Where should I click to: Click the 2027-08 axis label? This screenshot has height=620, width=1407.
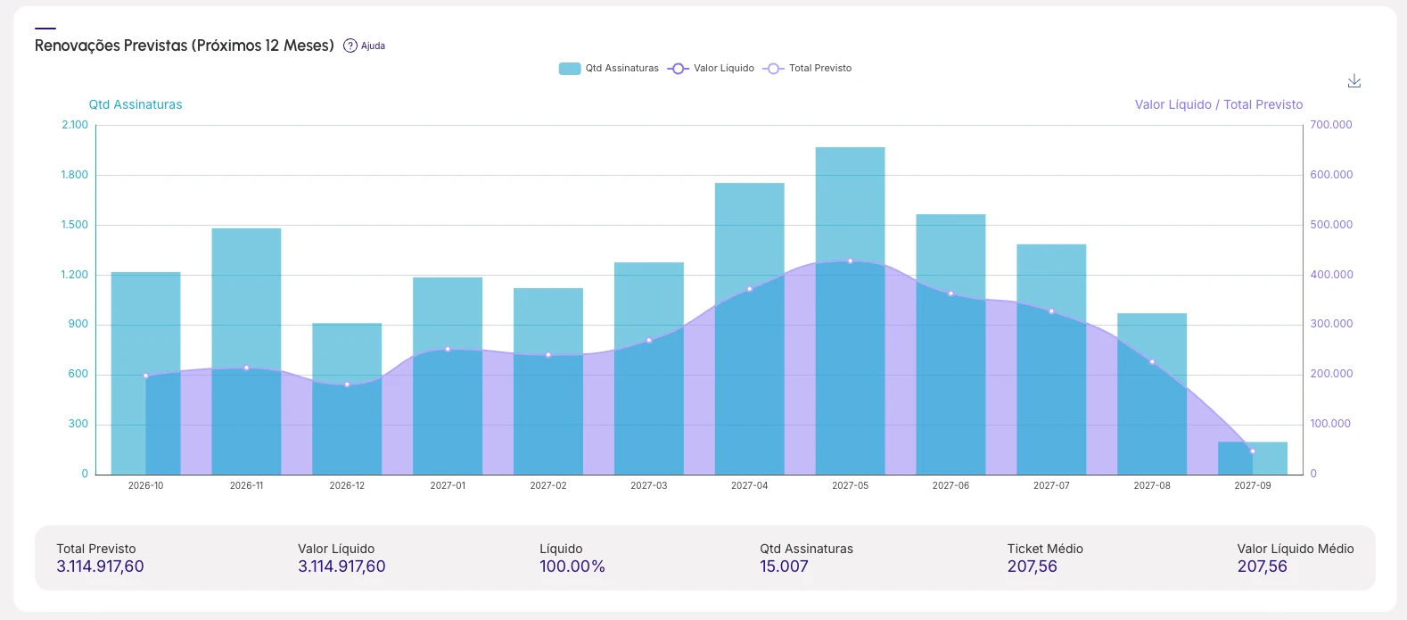click(x=1152, y=485)
